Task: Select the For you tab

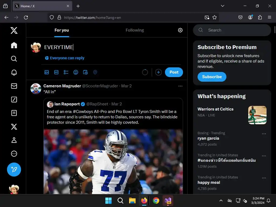Action: point(62,30)
